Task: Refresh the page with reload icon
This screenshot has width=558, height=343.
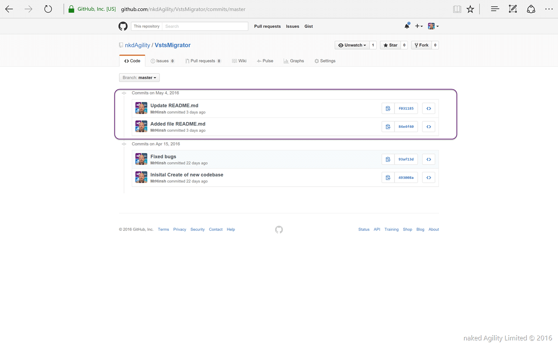Action: point(48,9)
